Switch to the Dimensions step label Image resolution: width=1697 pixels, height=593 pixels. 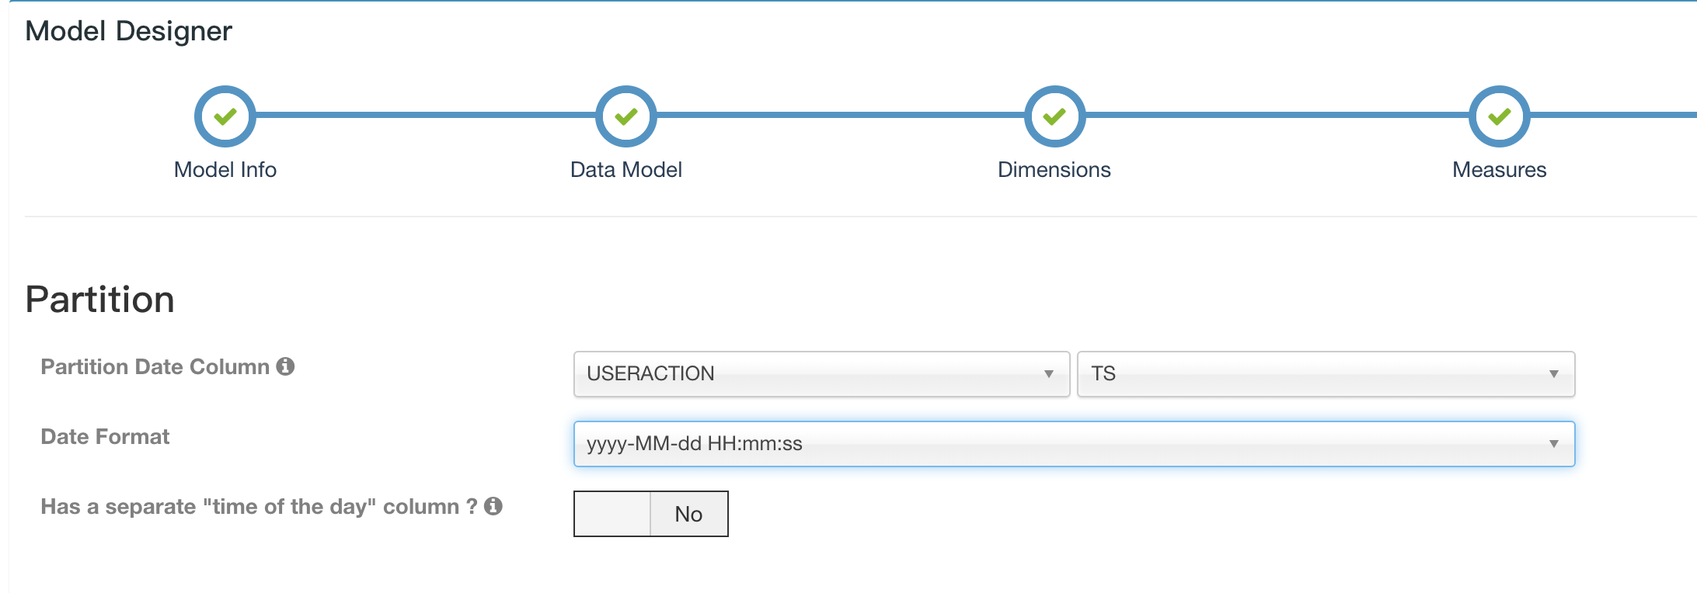[1054, 170]
